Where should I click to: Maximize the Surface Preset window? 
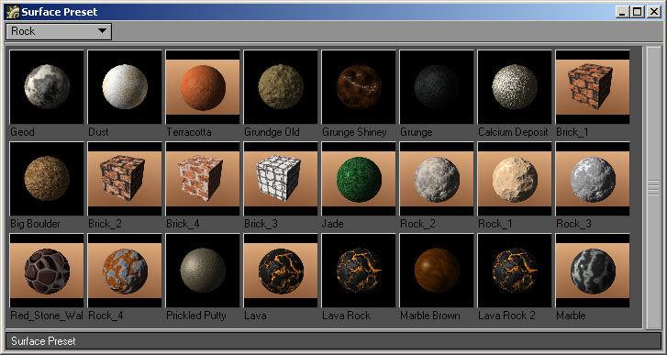point(638,12)
